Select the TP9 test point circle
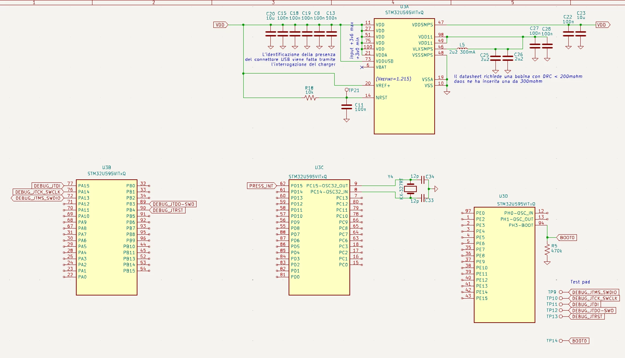The image size is (625, 358). (561, 292)
